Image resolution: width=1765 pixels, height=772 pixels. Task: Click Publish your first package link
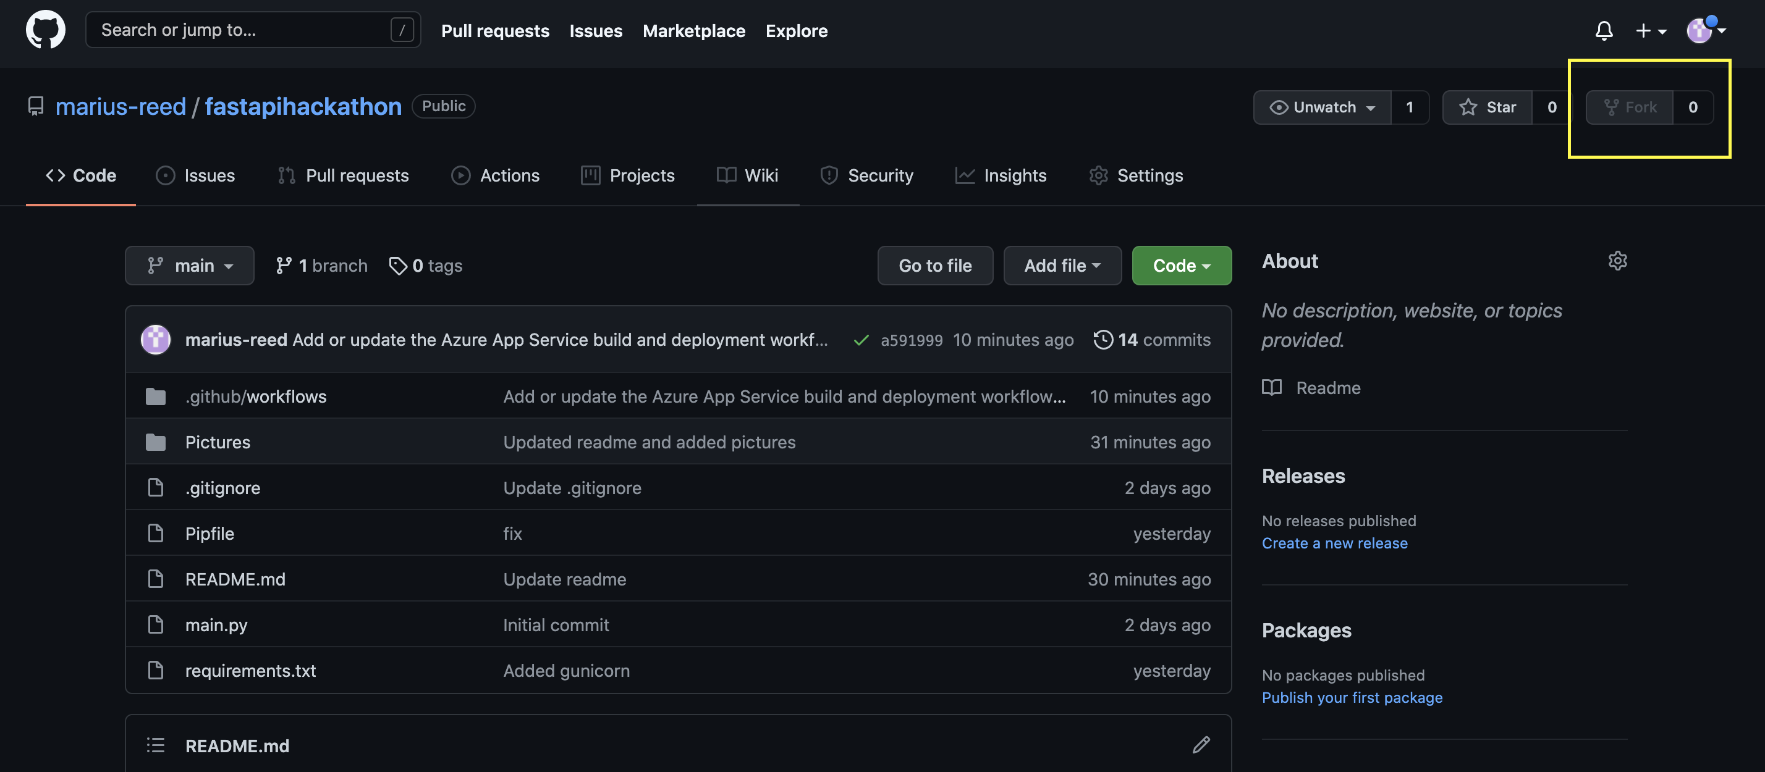coord(1352,697)
